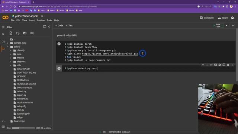The height and width of the screenshot is (134, 238).
Task: Collapse the yolov5 folder
Action: tap(8, 47)
